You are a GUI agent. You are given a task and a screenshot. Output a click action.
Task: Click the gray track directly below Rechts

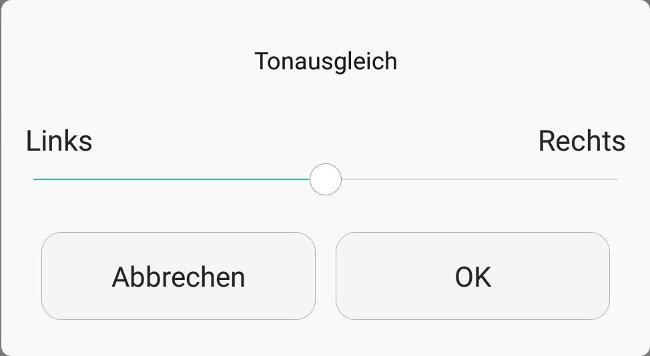point(582,179)
